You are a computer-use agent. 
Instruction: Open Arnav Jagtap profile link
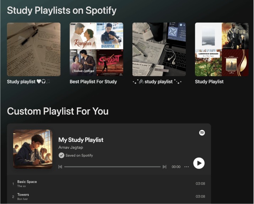coord(71,147)
